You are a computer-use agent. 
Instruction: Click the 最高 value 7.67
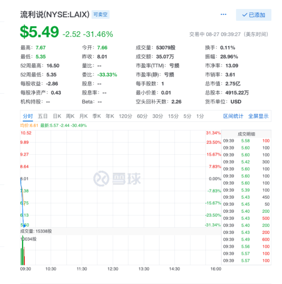(41, 47)
